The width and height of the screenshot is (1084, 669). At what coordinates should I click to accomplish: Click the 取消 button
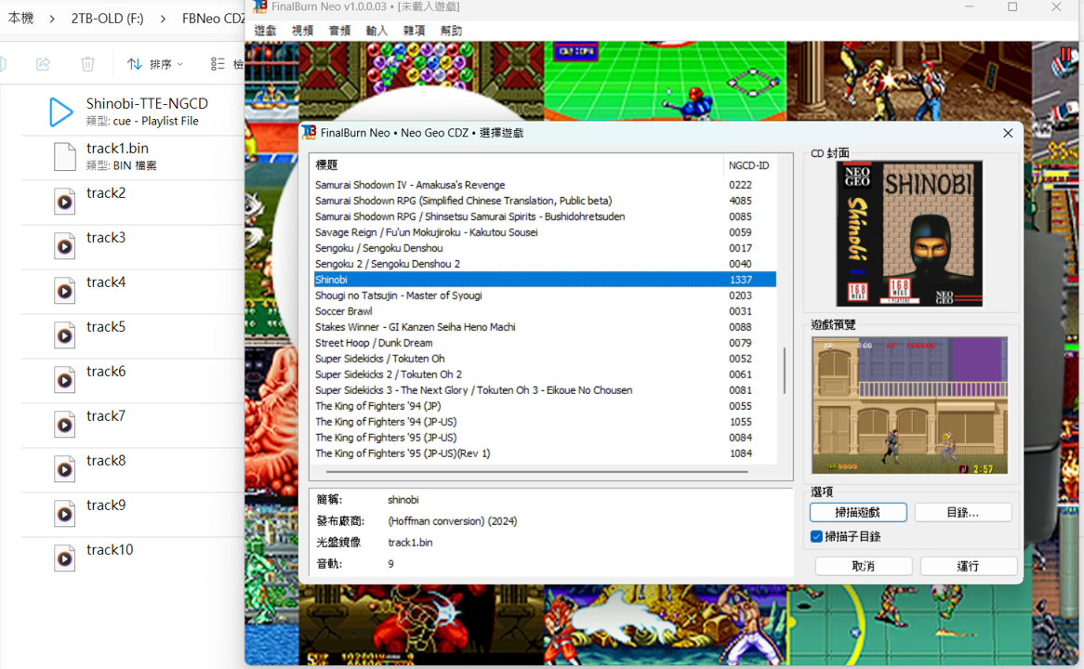tap(864, 566)
